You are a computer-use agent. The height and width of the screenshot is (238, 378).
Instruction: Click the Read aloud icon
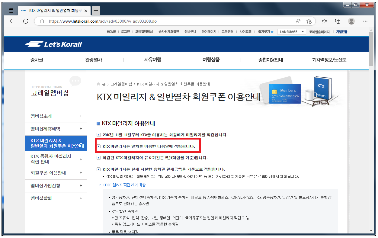(x=298, y=21)
